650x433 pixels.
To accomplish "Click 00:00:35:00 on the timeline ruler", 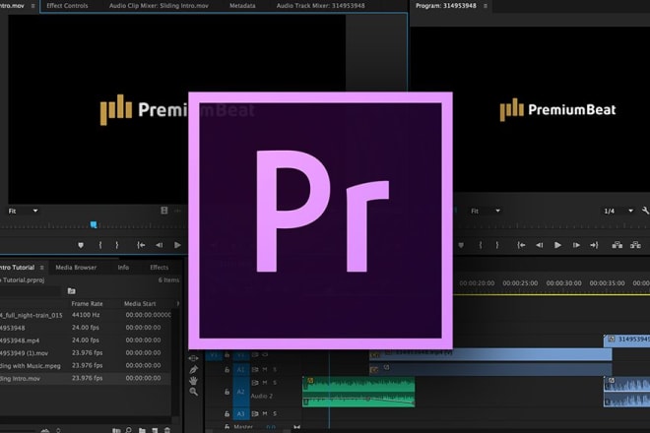I will point(608,283).
